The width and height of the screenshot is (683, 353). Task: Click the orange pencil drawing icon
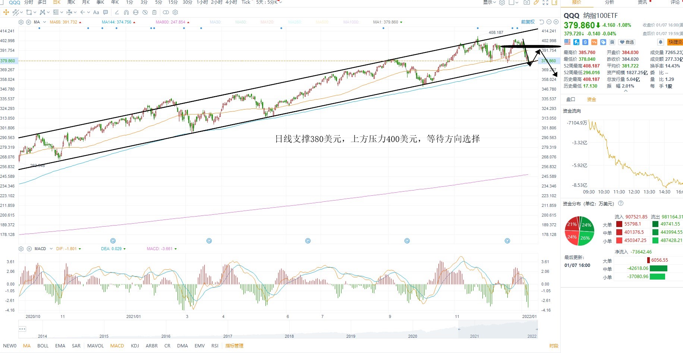[536, 2]
